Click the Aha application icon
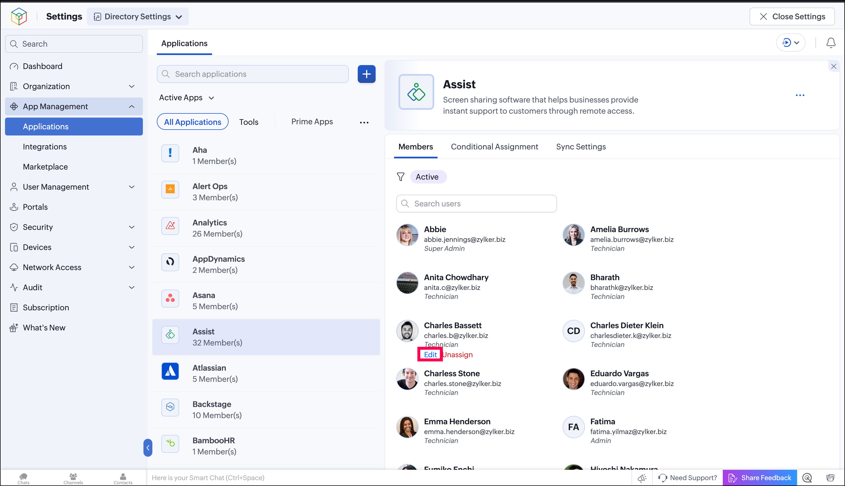 click(x=170, y=153)
